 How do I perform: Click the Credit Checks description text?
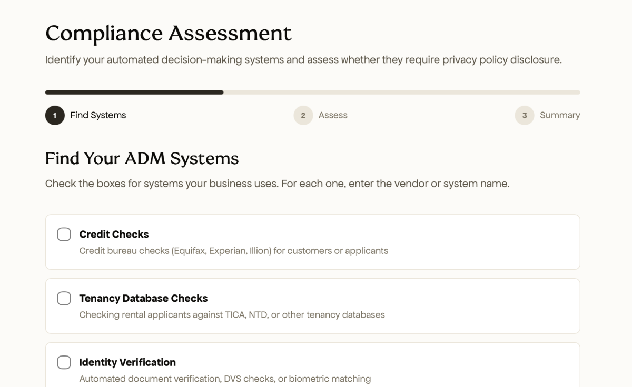tap(234, 251)
